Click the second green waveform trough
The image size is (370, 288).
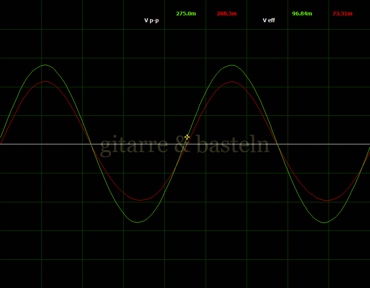(324, 222)
